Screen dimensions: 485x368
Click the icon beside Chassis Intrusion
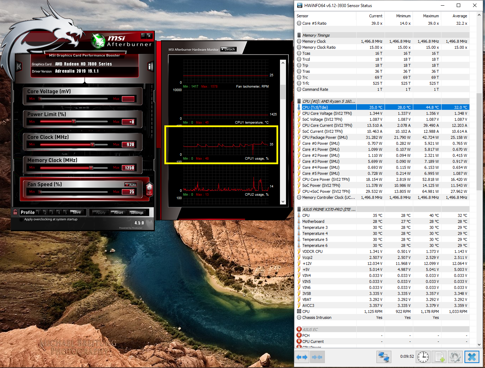pyautogui.click(x=299, y=317)
